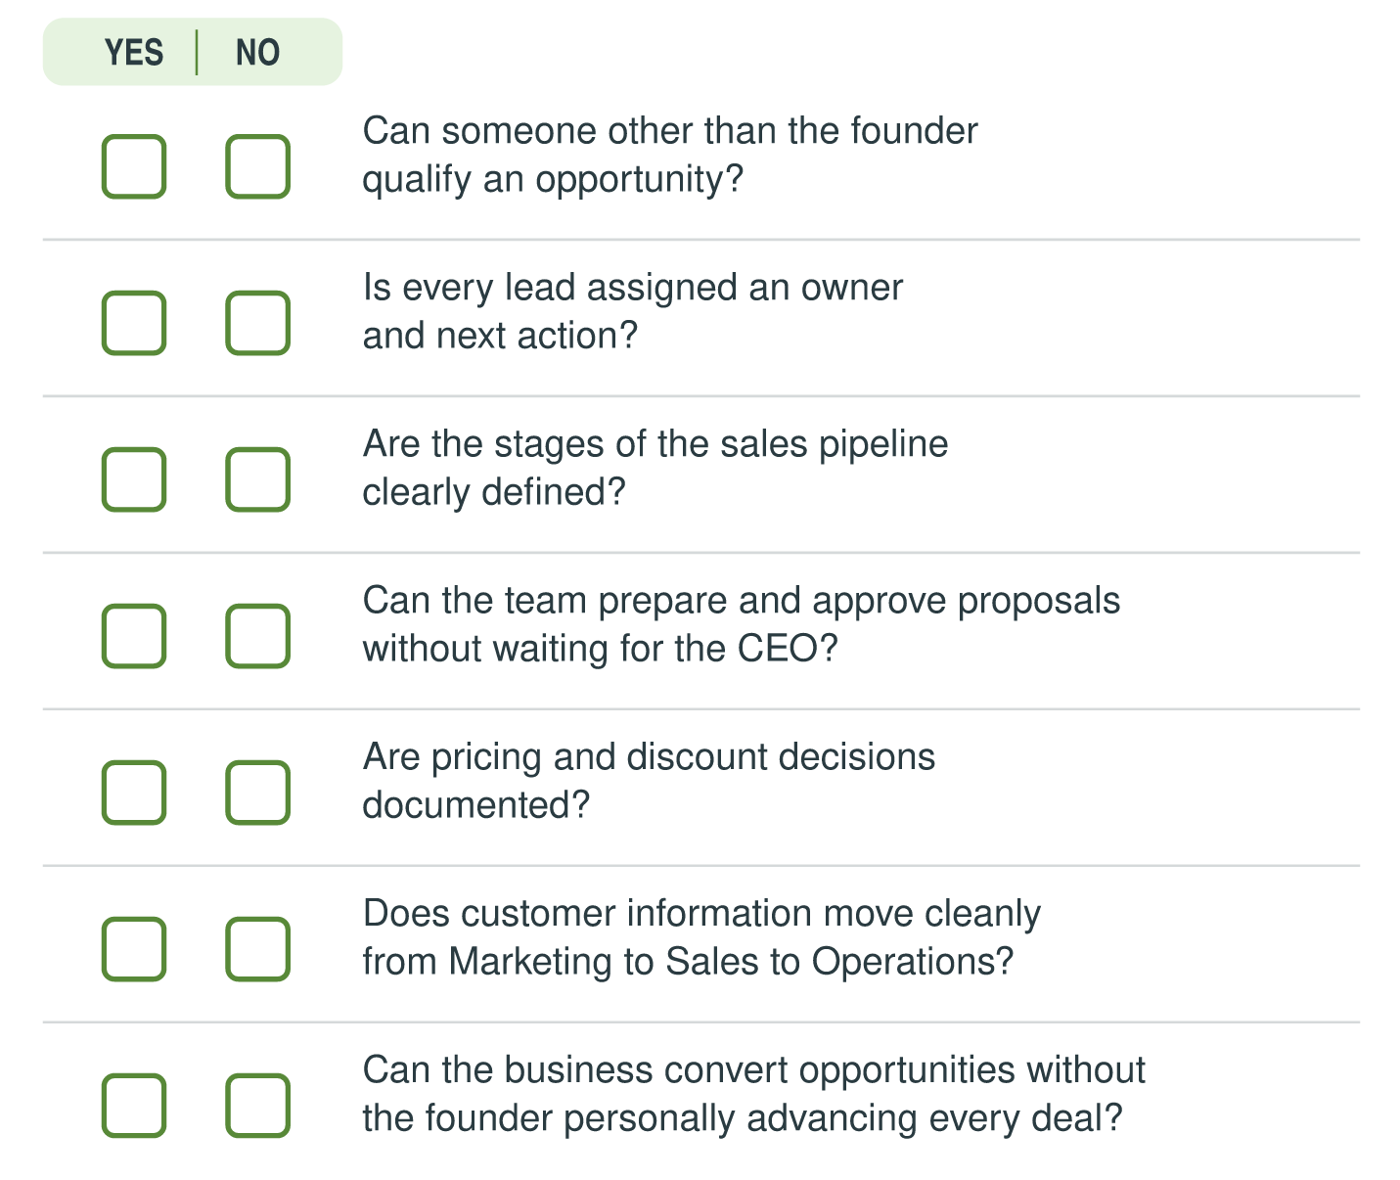Click the NO column header label
Image resolution: width=1400 pixels, height=1180 pixels.
tap(258, 52)
